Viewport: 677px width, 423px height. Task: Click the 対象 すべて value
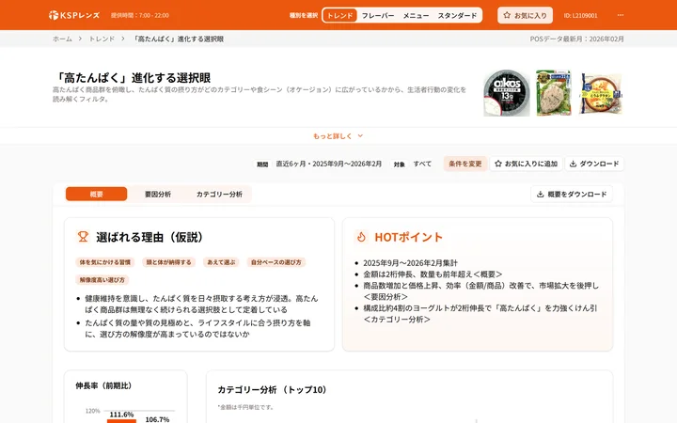[x=422, y=164]
